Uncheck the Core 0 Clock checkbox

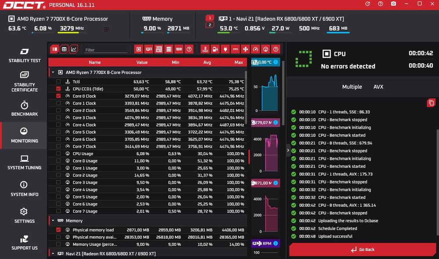point(58,96)
